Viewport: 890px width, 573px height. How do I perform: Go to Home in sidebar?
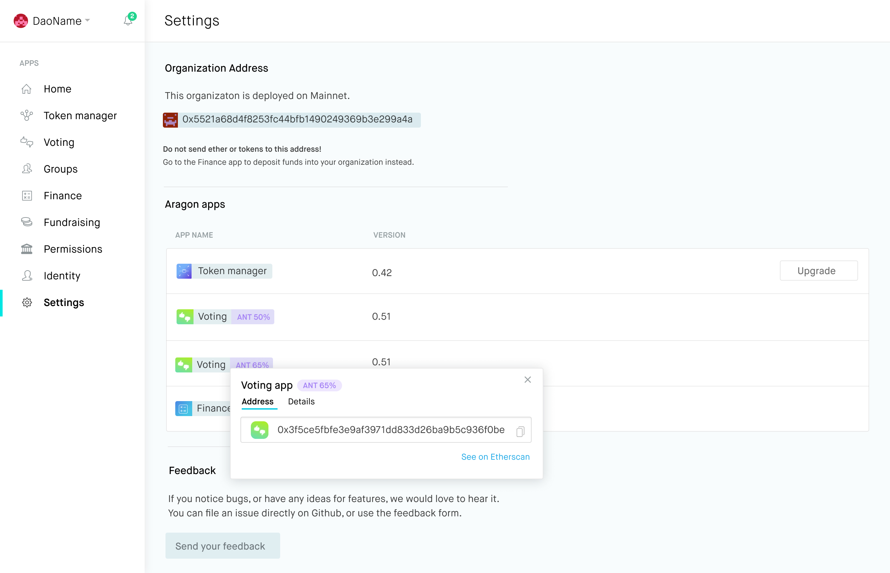[57, 89]
